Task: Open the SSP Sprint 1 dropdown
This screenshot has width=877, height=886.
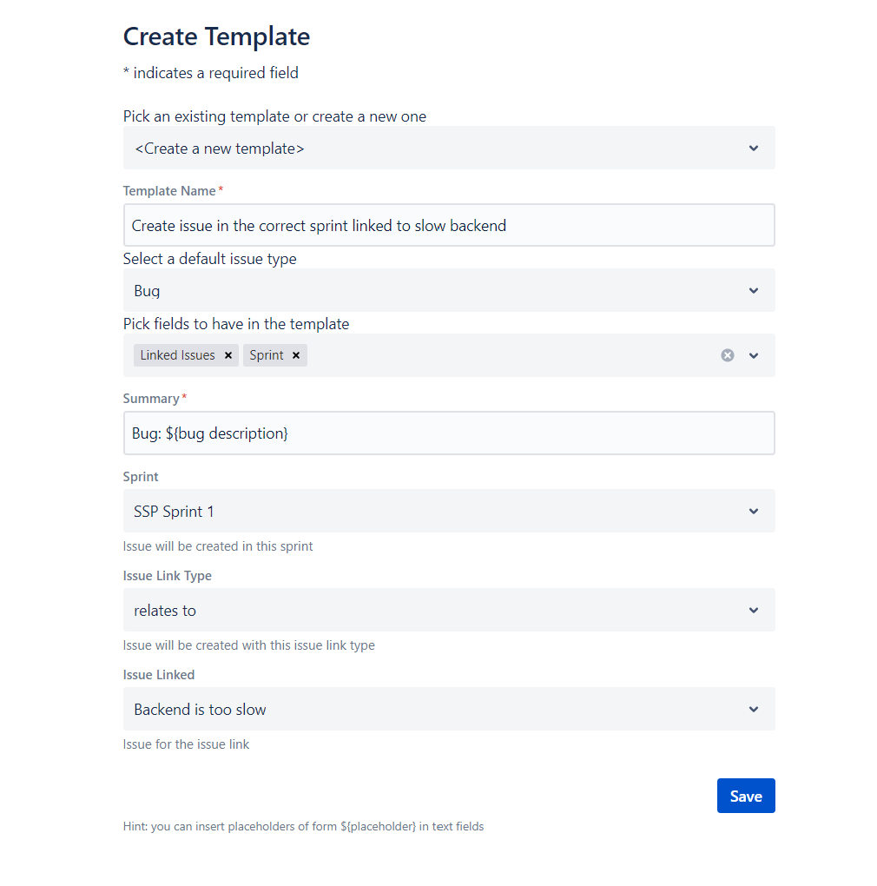Action: coord(449,512)
